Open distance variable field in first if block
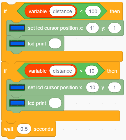The image size is (126, 140). pyautogui.click(x=62, y=11)
